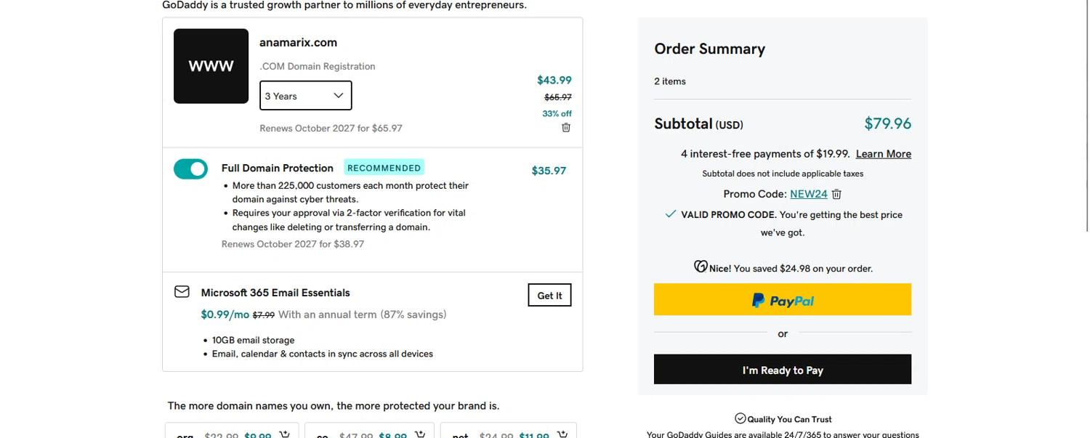Screen dimensions: 1090x438
Task: Open the 3 Years term dropdown
Action: point(305,96)
